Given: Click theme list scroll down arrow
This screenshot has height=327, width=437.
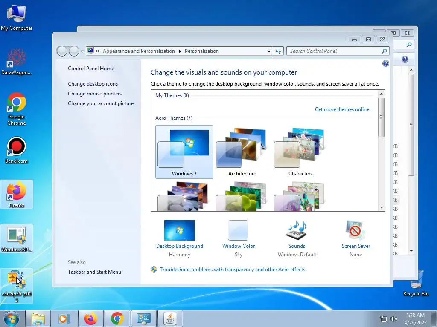Looking at the screenshot, I should [x=382, y=208].
